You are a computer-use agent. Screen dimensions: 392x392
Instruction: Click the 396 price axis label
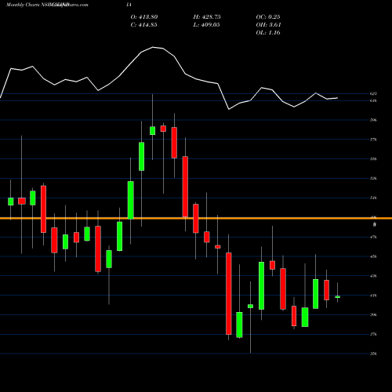(x=373, y=315)
